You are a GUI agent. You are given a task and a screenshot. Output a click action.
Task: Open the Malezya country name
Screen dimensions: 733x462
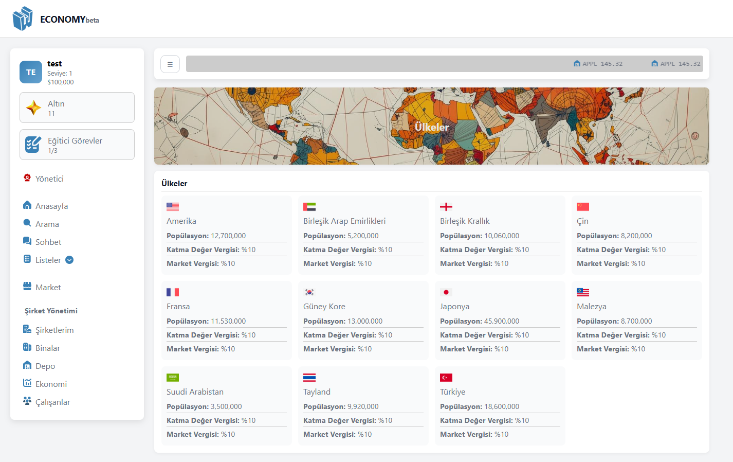[x=592, y=306]
